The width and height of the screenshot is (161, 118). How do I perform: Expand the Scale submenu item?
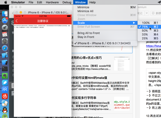tap(105, 23)
